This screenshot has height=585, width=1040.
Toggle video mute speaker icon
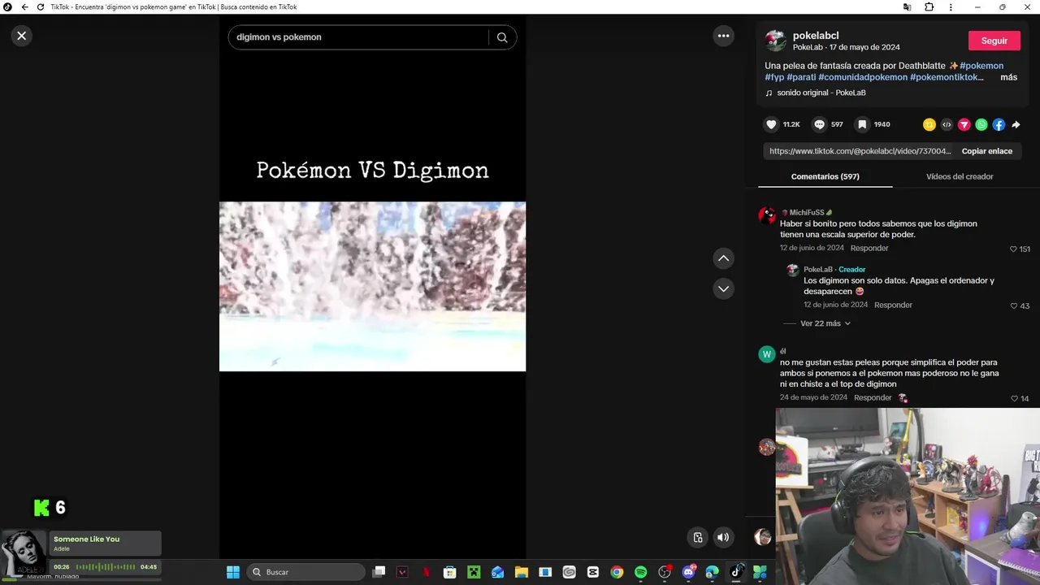click(722, 537)
